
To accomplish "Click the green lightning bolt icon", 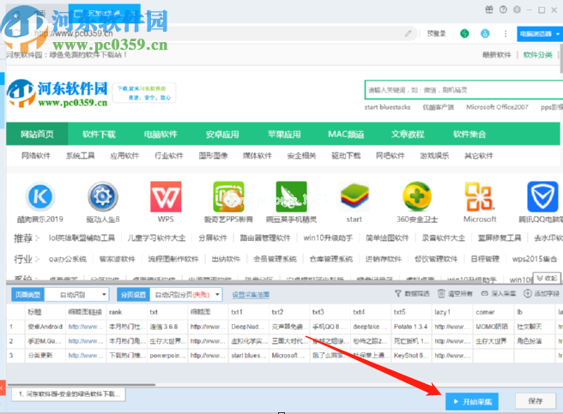I will click(464, 33).
